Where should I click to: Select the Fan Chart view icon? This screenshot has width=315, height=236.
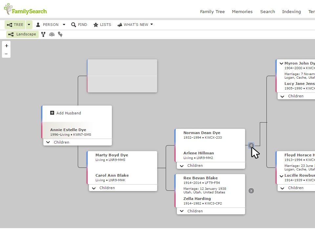pyautogui.click(x=52, y=34)
